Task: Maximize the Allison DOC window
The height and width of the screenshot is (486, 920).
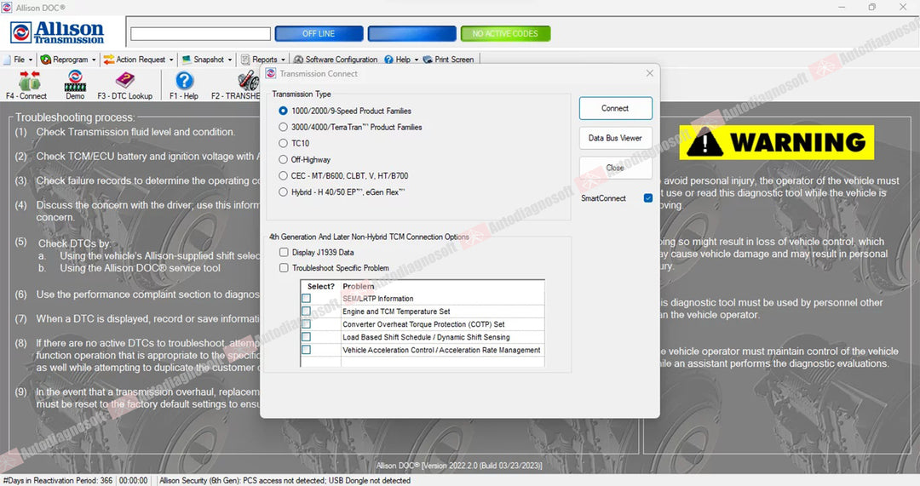Action: click(x=872, y=7)
